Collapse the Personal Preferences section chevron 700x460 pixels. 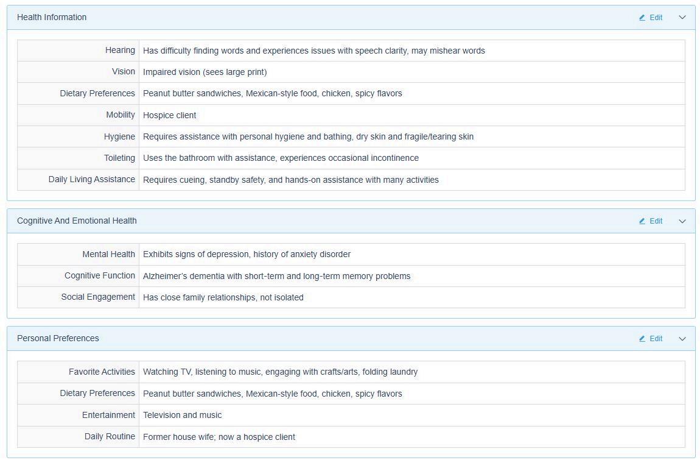(682, 339)
